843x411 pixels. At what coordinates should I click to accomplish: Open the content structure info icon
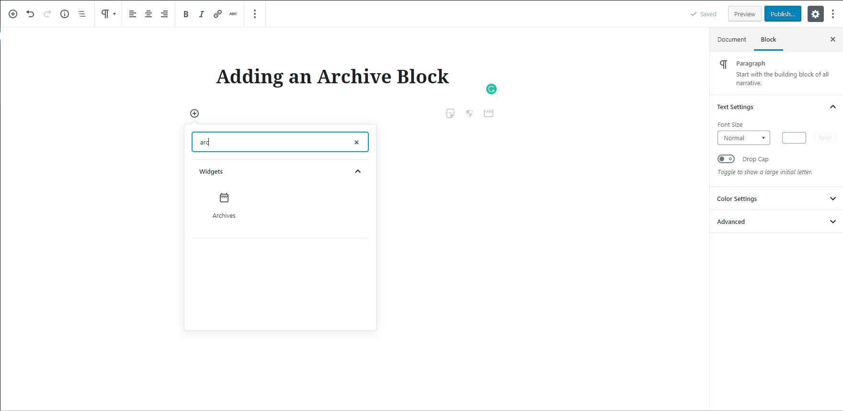tap(65, 14)
